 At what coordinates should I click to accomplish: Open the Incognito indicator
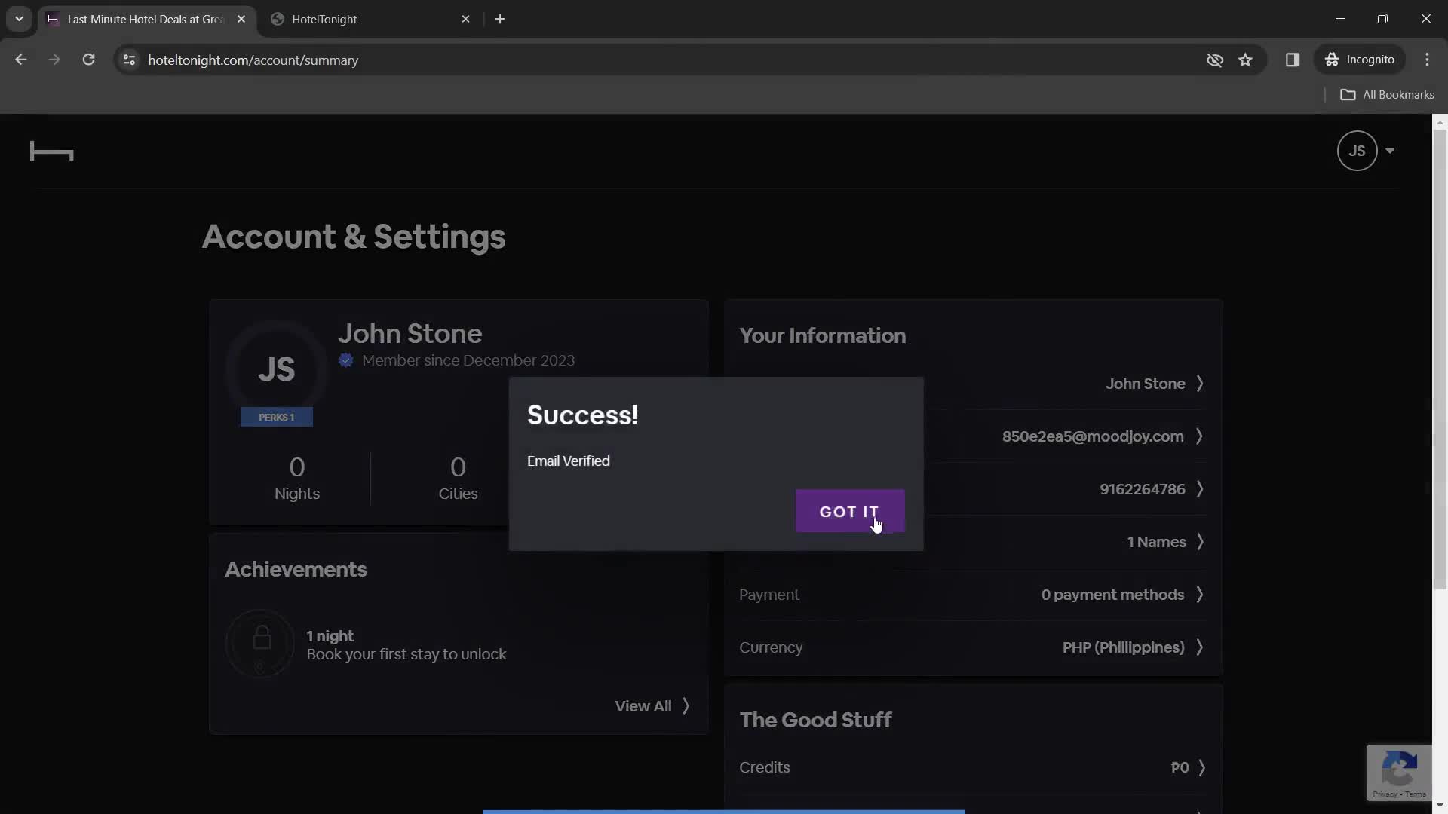[1361, 60]
